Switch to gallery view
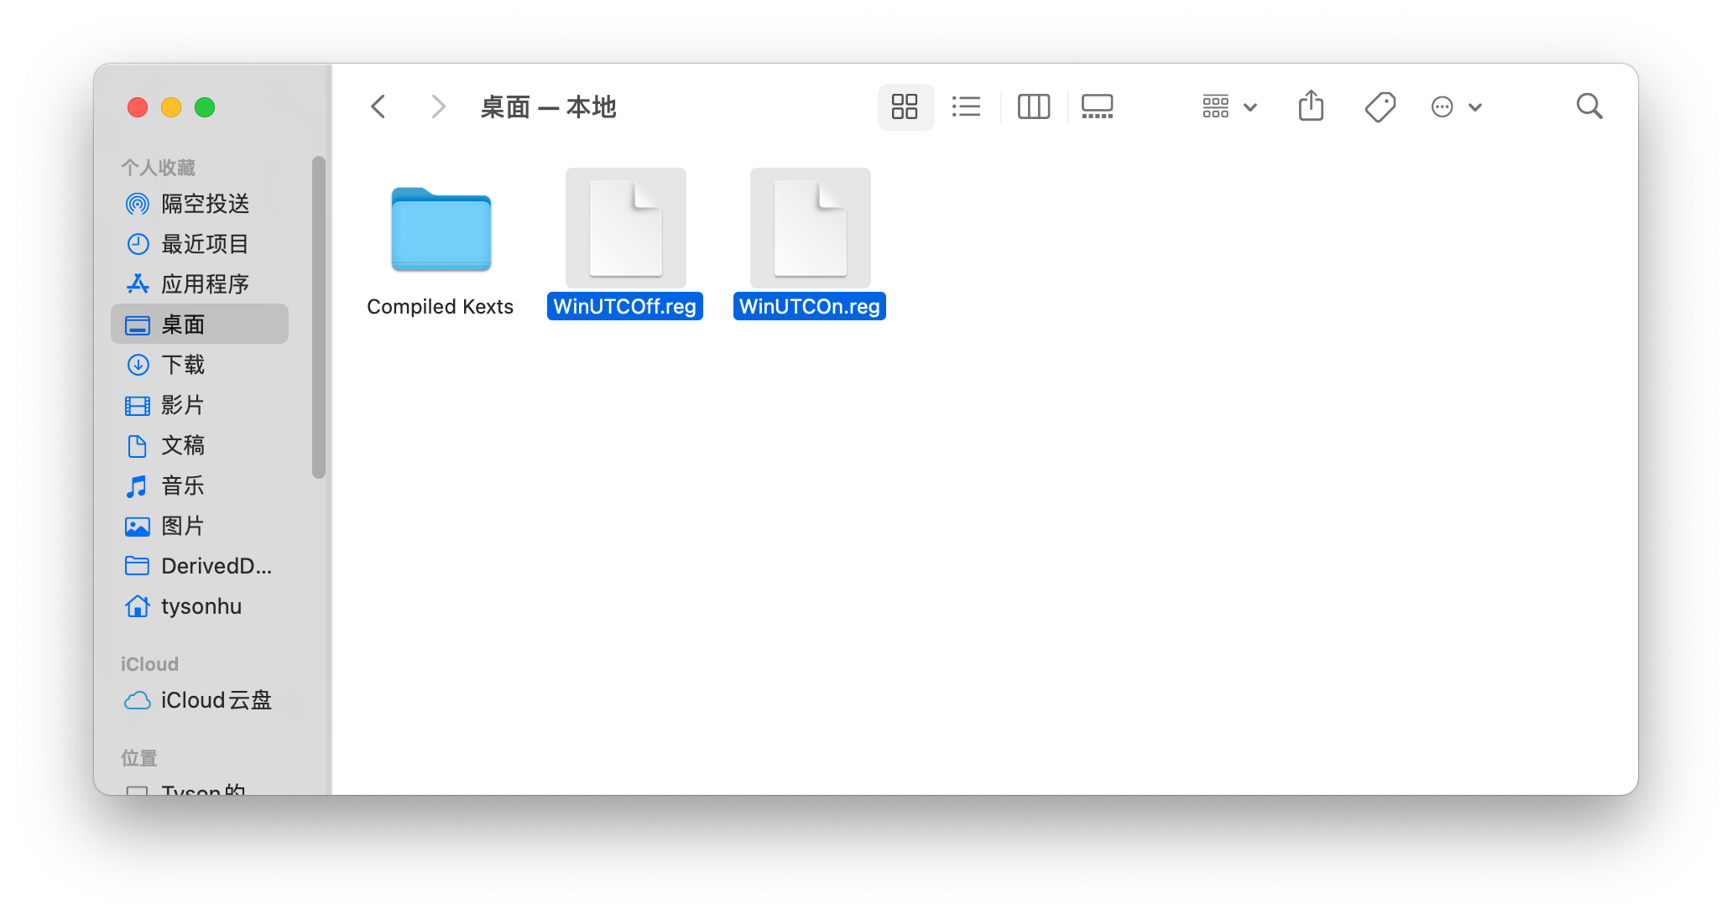Viewport: 1732px width, 919px height. (1097, 106)
